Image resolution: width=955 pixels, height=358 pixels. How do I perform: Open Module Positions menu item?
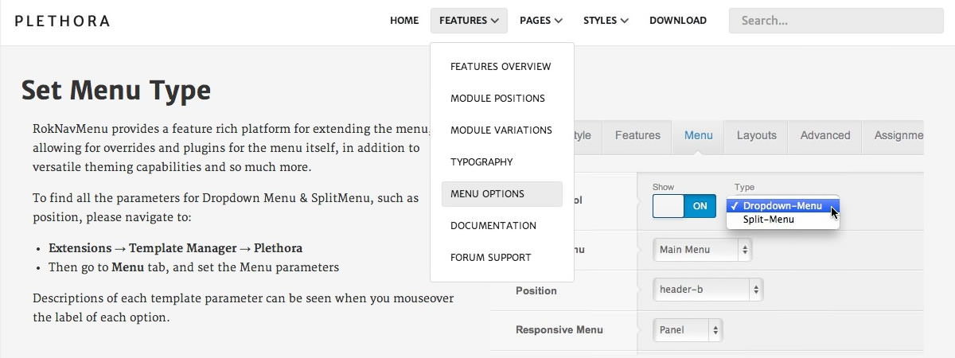[x=497, y=99]
